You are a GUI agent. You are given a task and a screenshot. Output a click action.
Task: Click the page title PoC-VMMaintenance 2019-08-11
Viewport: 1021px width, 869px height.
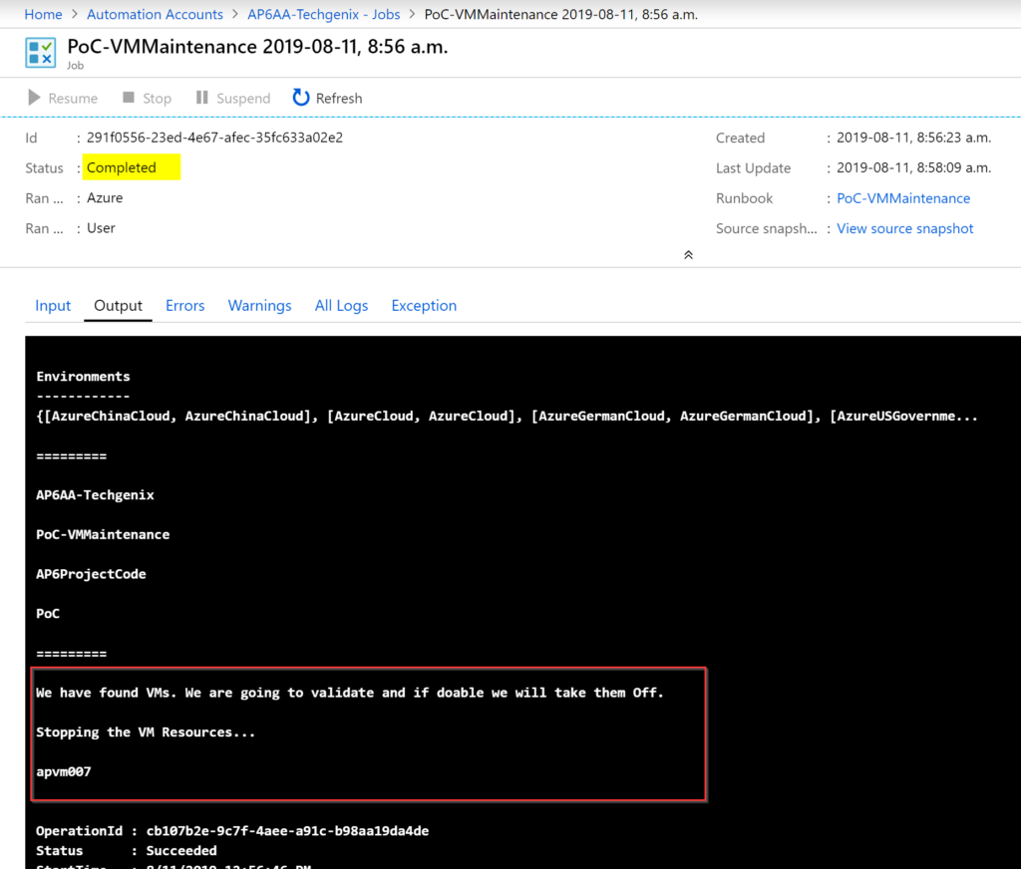click(x=258, y=47)
